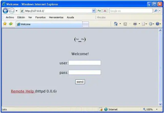Click the magnifier Search icon
The height and width of the screenshot is (113, 164).
[156, 11]
